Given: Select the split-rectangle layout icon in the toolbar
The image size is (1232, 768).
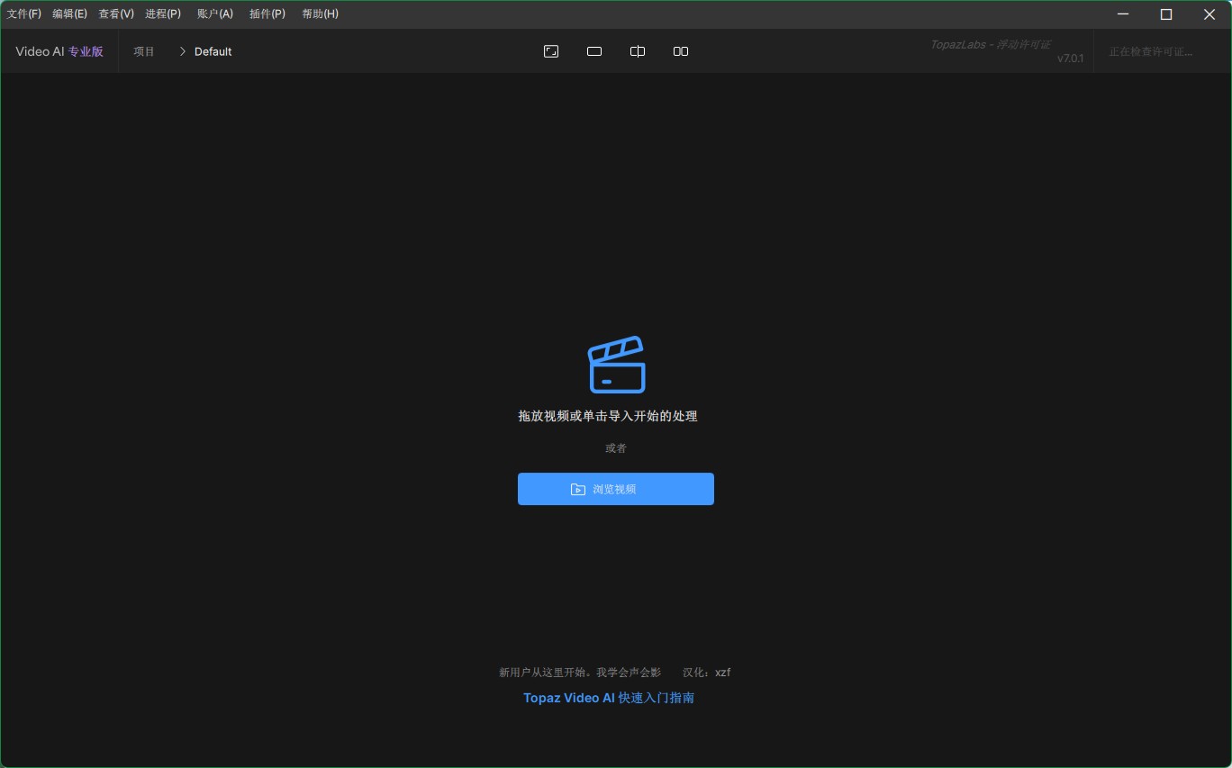Looking at the screenshot, I should [638, 51].
